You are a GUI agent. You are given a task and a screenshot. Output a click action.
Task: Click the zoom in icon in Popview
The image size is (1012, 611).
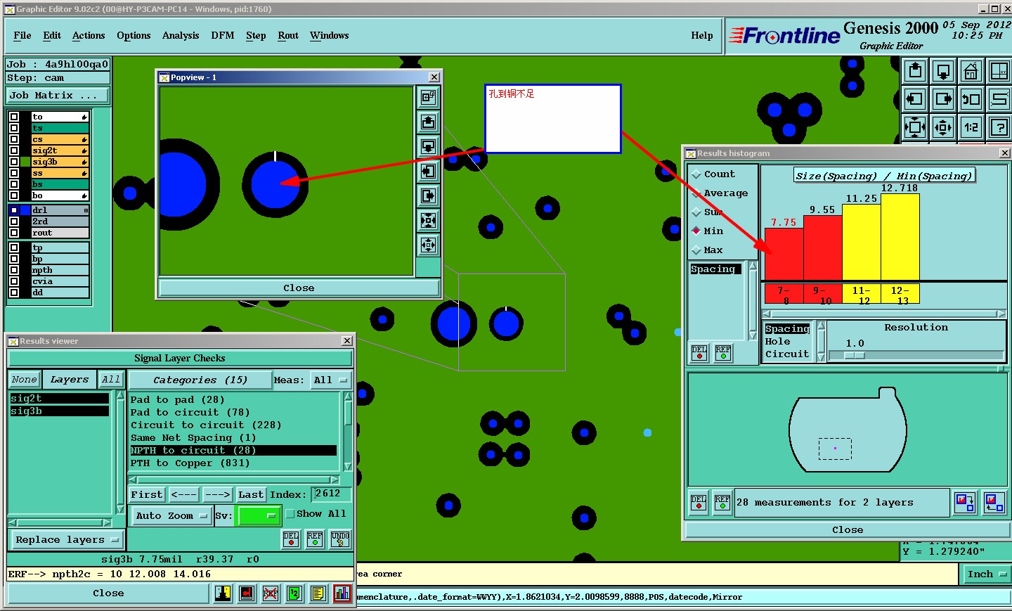[x=428, y=220]
